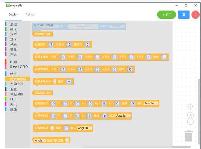Click joint number field showing 1
The image size is (201, 149).
(x=51, y=45)
